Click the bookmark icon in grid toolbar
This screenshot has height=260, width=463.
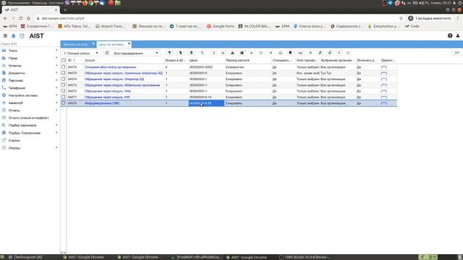[290, 53]
